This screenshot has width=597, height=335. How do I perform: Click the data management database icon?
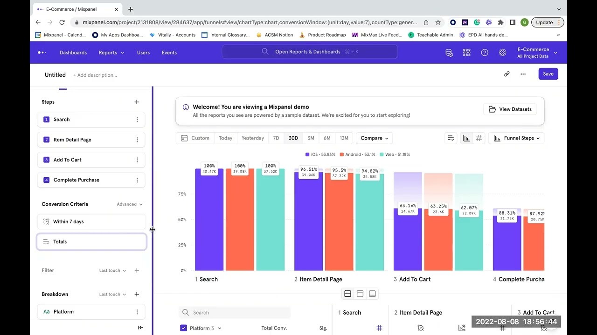(x=449, y=53)
